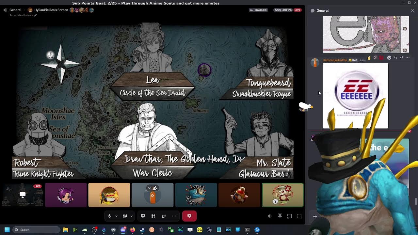Open camera options dropdown arrow
Image resolution: width=418 pixels, height=235 pixels.
pos(131,216)
